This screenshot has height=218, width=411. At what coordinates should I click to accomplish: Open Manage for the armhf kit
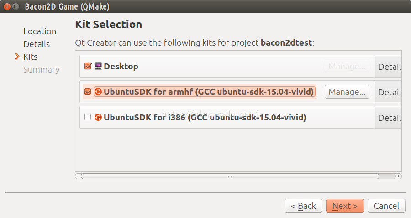(347, 92)
